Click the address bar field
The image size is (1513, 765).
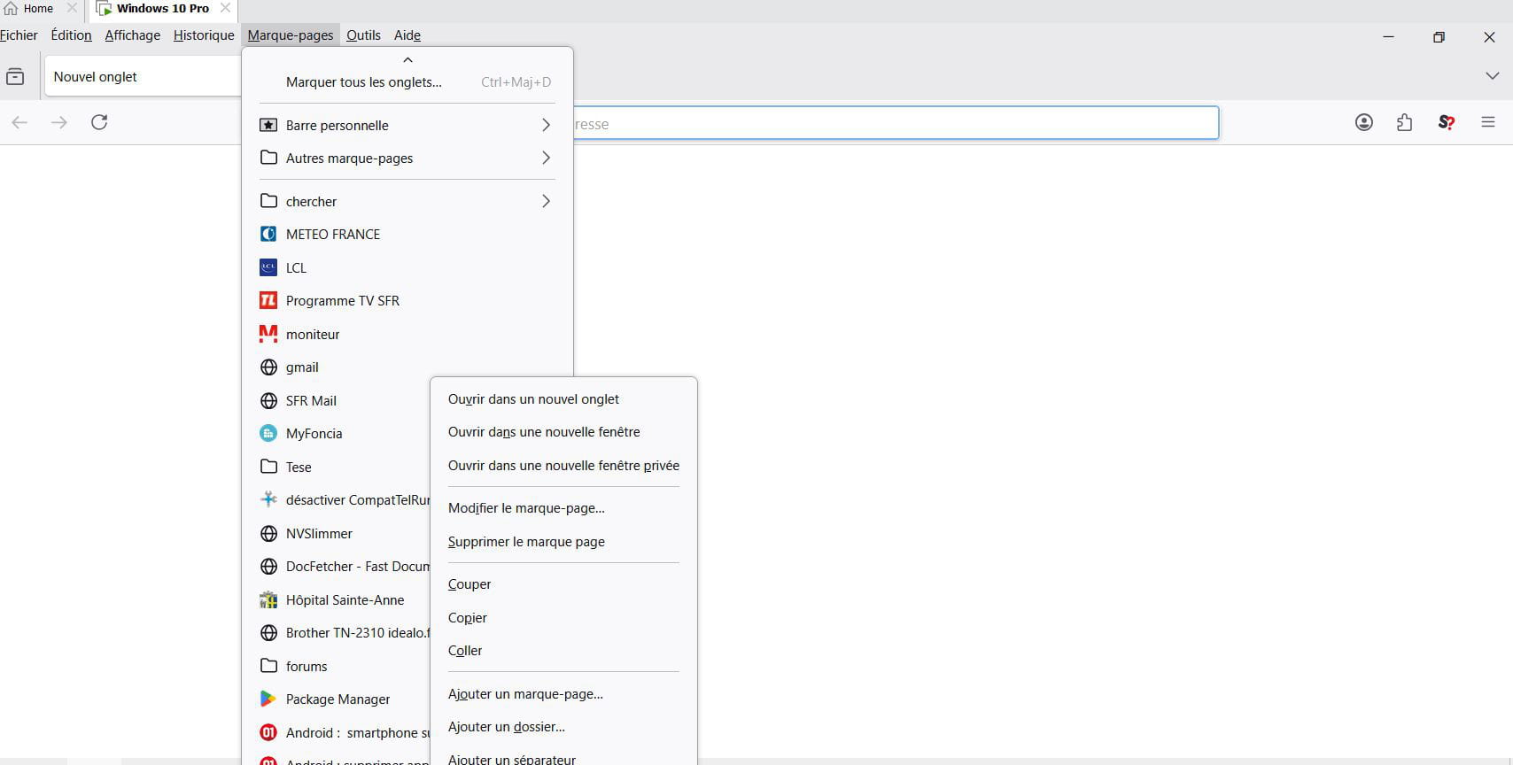tap(895, 124)
